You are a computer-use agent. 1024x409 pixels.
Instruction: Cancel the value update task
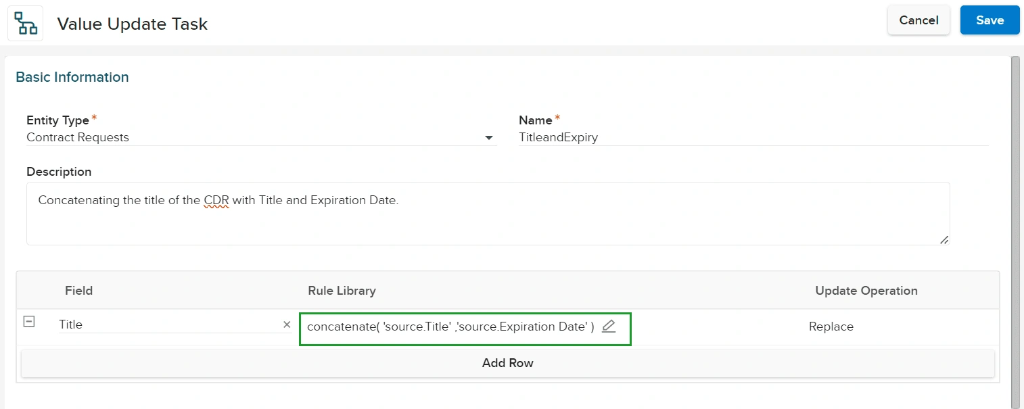point(918,20)
